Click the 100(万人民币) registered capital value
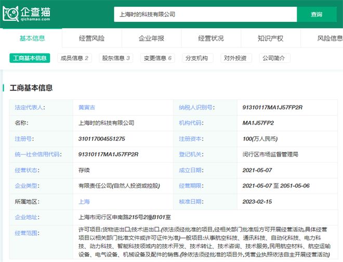Viewport: 343px width, 262px height. coord(260,139)
